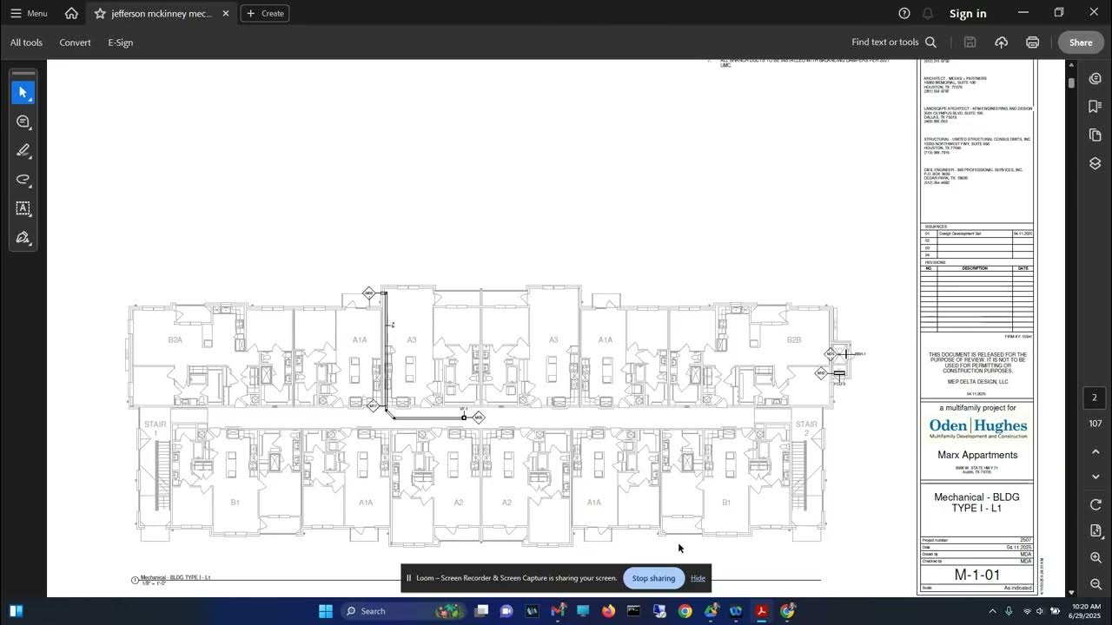Click the Share button

pyautogui.click(x=1081, y=43)
